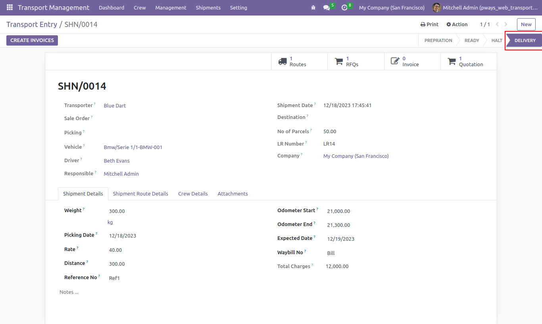Open the RFQs cart button
The width and height of the screenshot is (542, 324).
(x=356, y=61)
